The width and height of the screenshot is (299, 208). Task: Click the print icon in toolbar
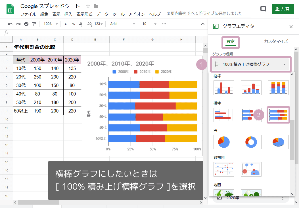[26, 24]
